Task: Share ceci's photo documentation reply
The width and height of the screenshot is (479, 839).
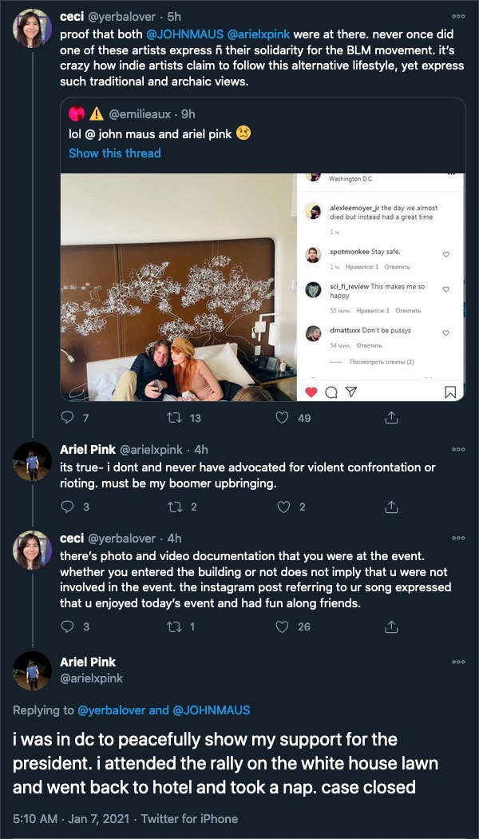Action: point(391,627)
